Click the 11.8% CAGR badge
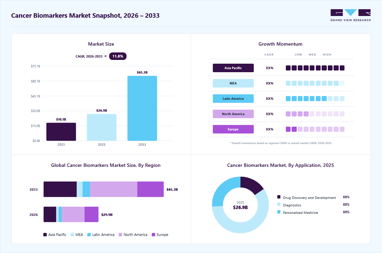This screenshot has width=382, height=253. tap(118, 56)
